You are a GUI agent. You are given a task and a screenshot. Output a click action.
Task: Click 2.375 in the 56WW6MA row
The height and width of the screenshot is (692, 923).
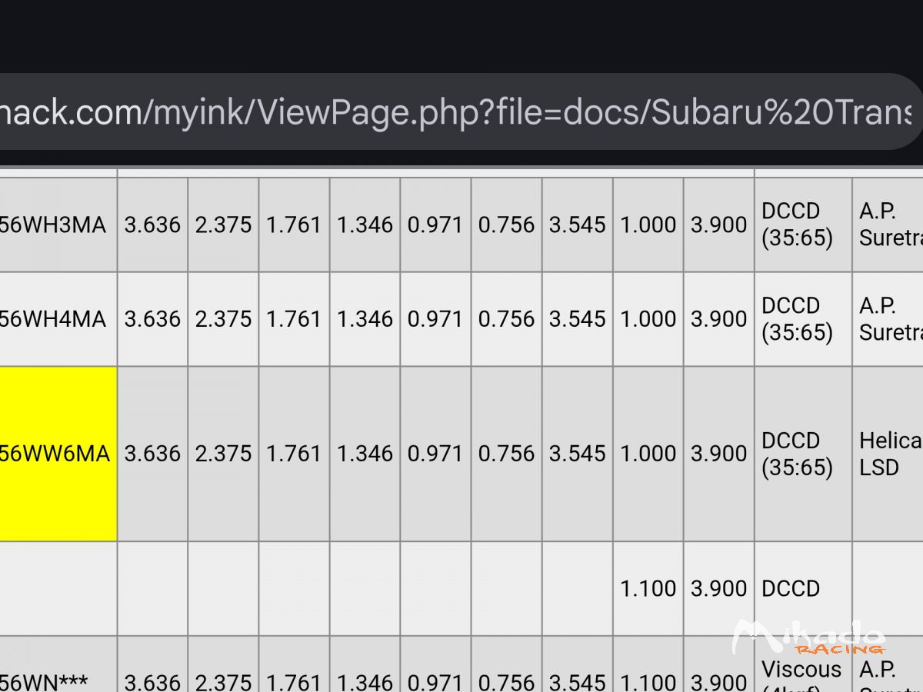click(x=223, y=454)
